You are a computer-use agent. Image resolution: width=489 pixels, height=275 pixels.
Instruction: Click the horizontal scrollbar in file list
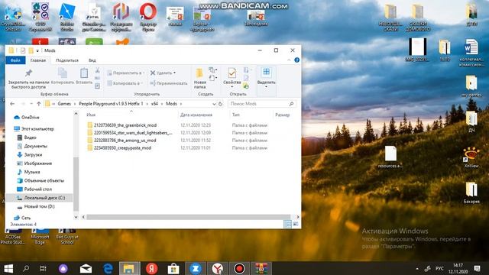(x=189, y=217)
